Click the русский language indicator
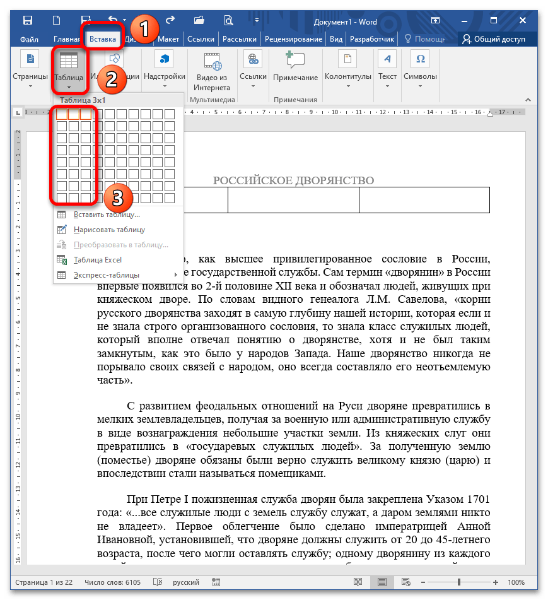The width and height of the screenshot is (548, 600). point(186,582)
